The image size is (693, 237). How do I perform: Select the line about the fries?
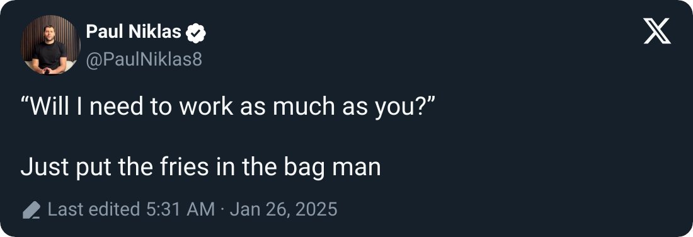pyautogui.click(x=200, y=168)
